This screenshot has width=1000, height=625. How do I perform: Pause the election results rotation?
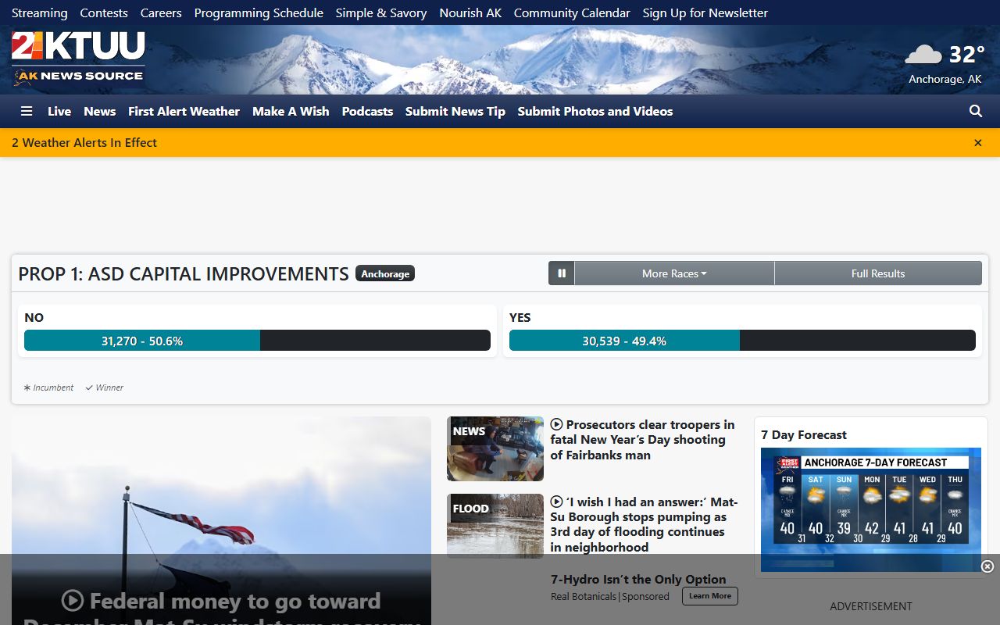(562, 273)
